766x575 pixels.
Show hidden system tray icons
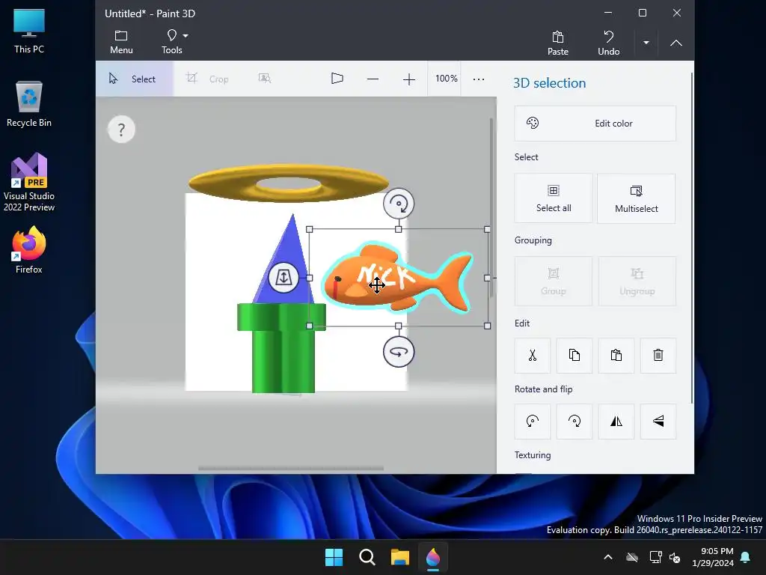click(608, 557)
